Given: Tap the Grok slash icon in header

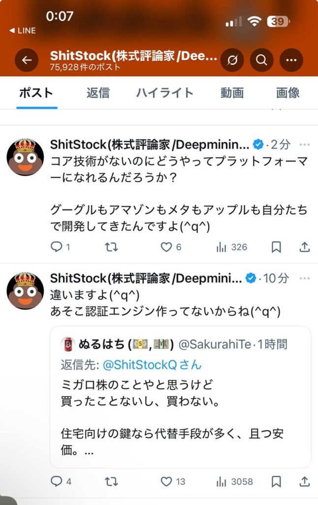Looking at the screenshot, I should click(232, 60).
